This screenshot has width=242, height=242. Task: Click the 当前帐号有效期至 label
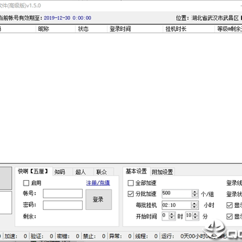pyautogui.click(x=21, y=18)
